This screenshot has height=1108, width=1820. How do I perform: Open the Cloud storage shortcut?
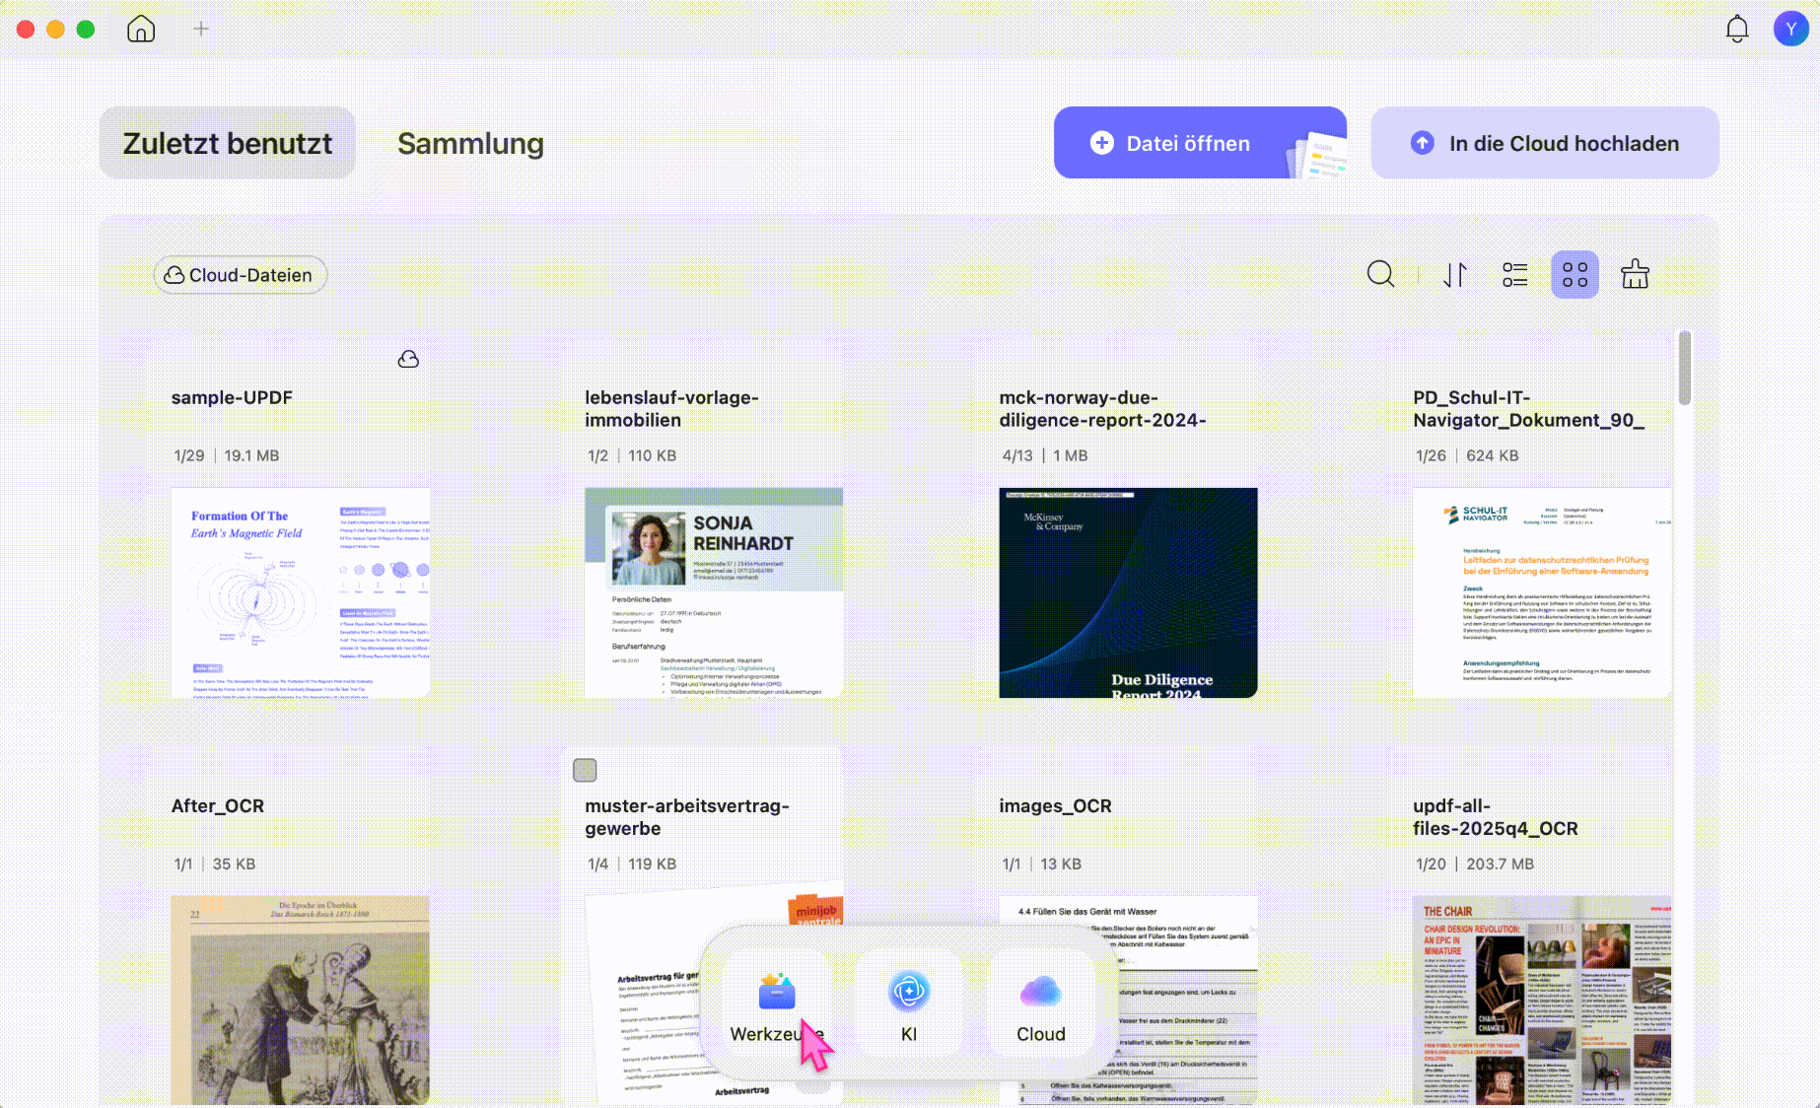coord(1041,1004)
